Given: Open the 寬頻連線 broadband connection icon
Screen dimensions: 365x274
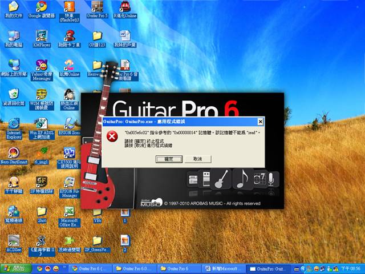Looking at the screenshot, I should click(14, 215).
